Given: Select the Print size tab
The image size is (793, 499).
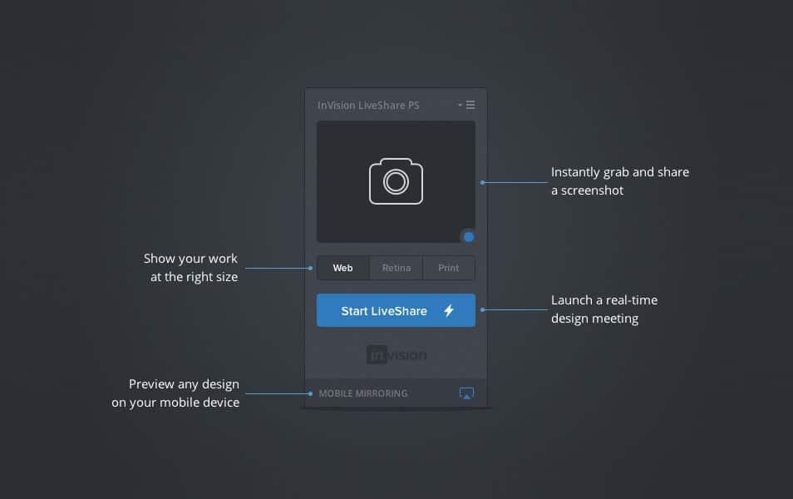Looking at the screenshot, I should click(x=449, y=268).
